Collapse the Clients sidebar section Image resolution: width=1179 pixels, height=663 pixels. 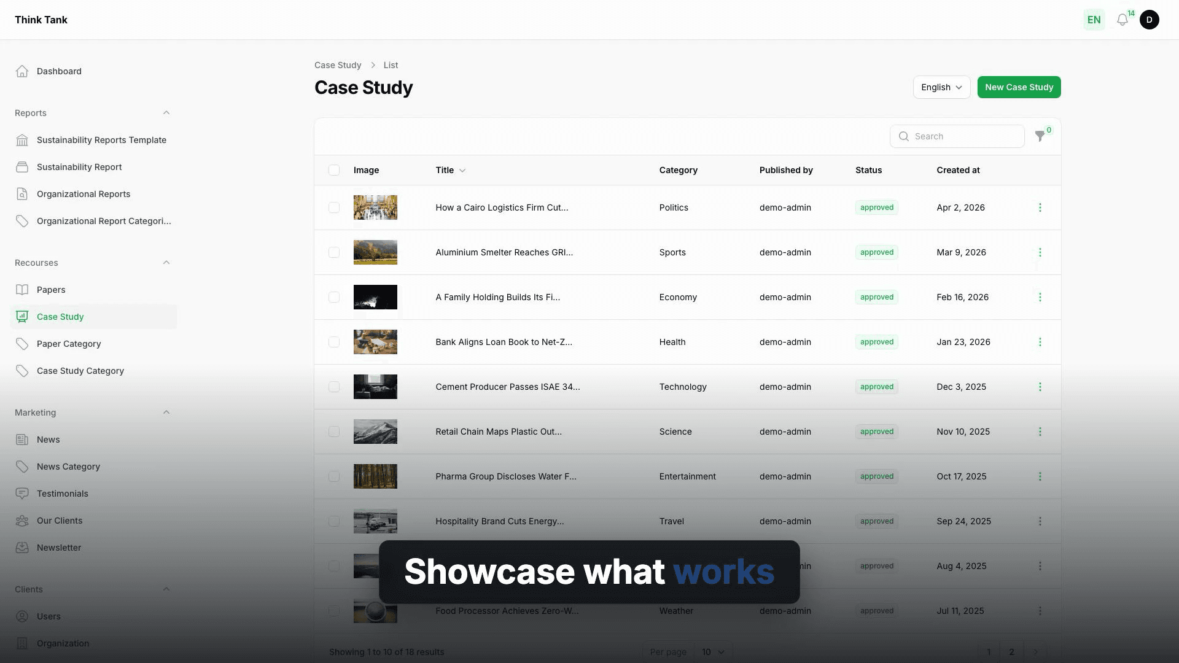click(166, 589)
